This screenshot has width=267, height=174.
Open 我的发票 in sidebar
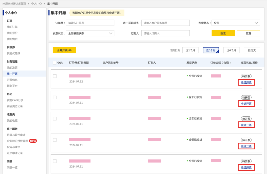[x=12, y=68]
